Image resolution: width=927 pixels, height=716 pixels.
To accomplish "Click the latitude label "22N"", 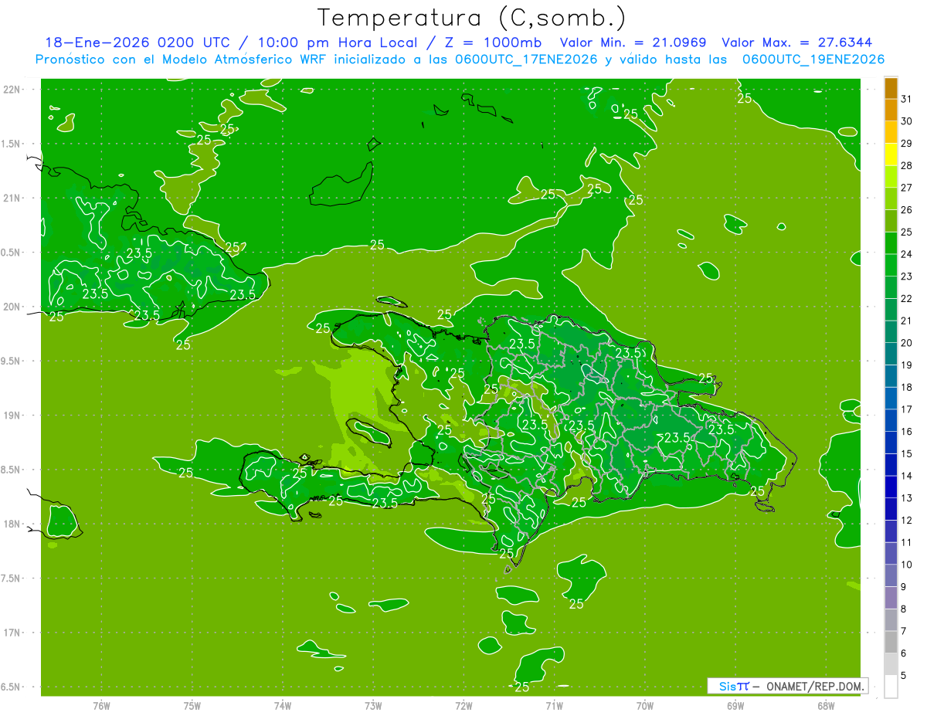I will pos(11,90).
